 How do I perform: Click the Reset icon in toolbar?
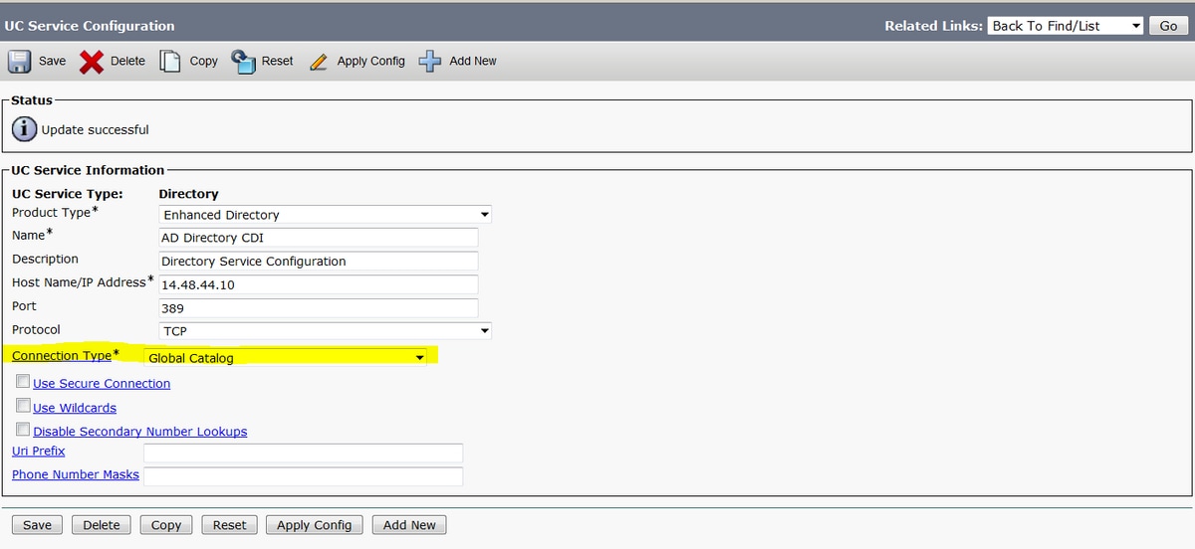pyautogui.click(x=244, y=62)
